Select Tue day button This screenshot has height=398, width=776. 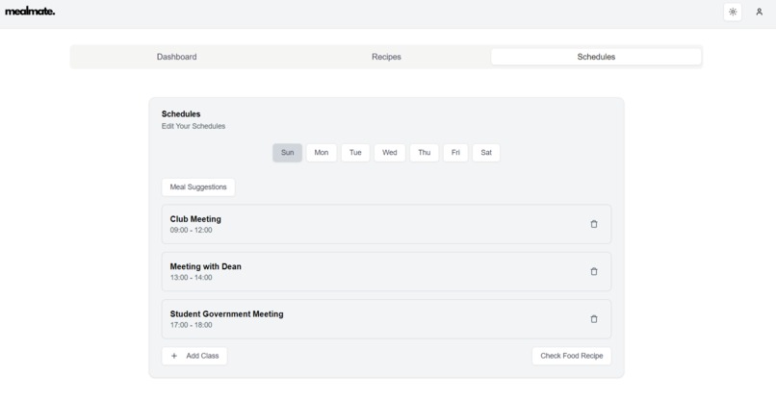point(355,153)
